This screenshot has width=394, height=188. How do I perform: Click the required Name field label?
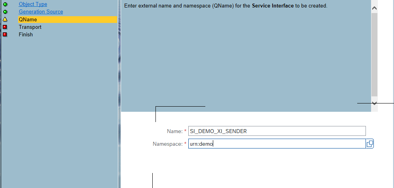pos(174,131)
